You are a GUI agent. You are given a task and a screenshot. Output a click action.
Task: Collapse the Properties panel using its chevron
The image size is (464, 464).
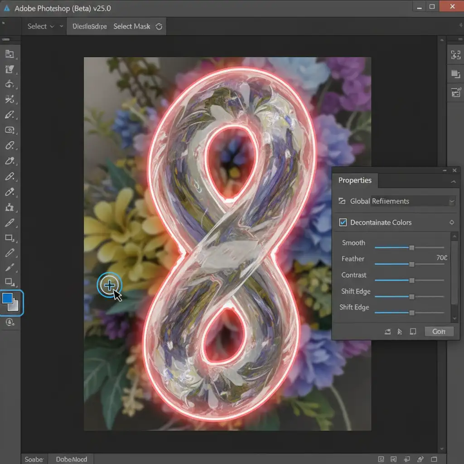pyautogui.click(x=453, y=181)
